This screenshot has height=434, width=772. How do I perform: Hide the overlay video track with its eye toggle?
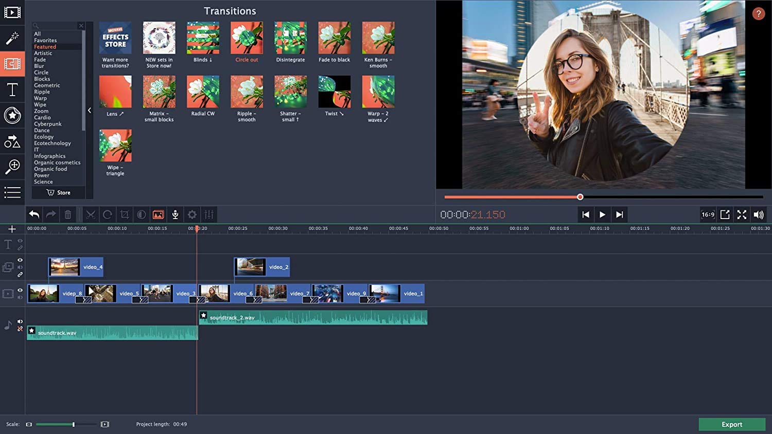20,260
